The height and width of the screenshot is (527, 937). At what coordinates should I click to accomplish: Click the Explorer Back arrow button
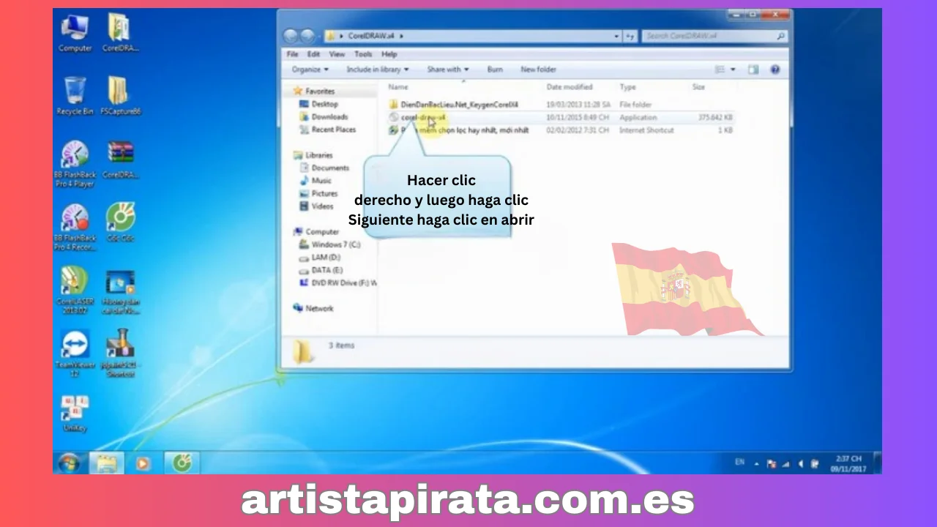(290, 36)
